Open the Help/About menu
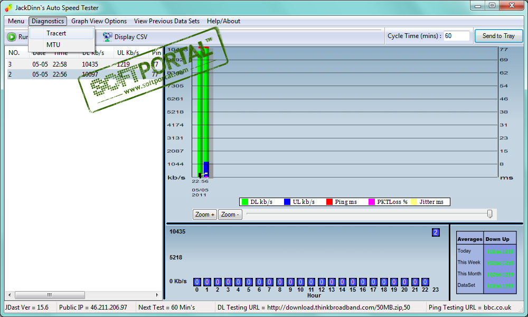The image size is (528, 317). 223,21
